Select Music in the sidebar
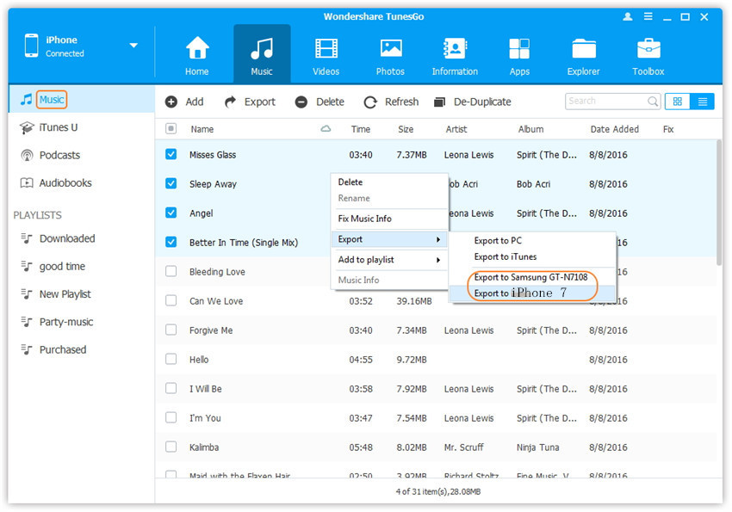Screen dimensions: 732x512 (x=52, y=99)
